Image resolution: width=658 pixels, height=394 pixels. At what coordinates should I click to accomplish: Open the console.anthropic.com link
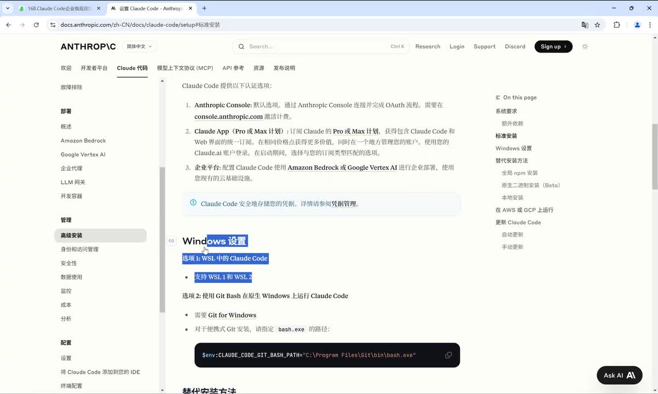coord(228,117)
